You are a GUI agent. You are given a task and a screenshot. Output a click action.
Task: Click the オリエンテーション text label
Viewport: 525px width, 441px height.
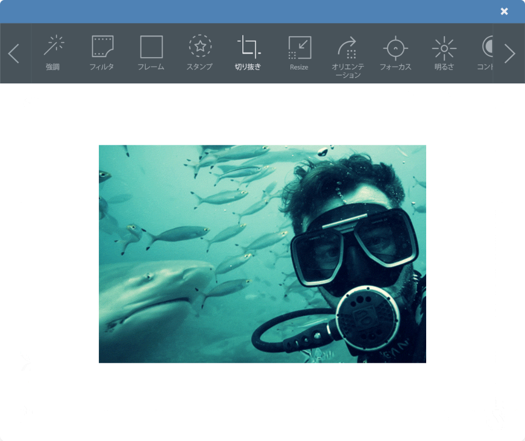(x=348, y=71)
